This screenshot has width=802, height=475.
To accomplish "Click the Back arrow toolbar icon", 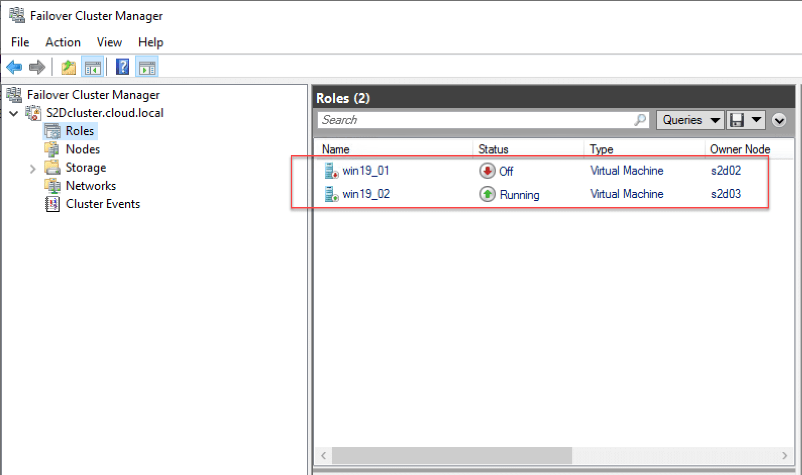I will click(14, 67).
